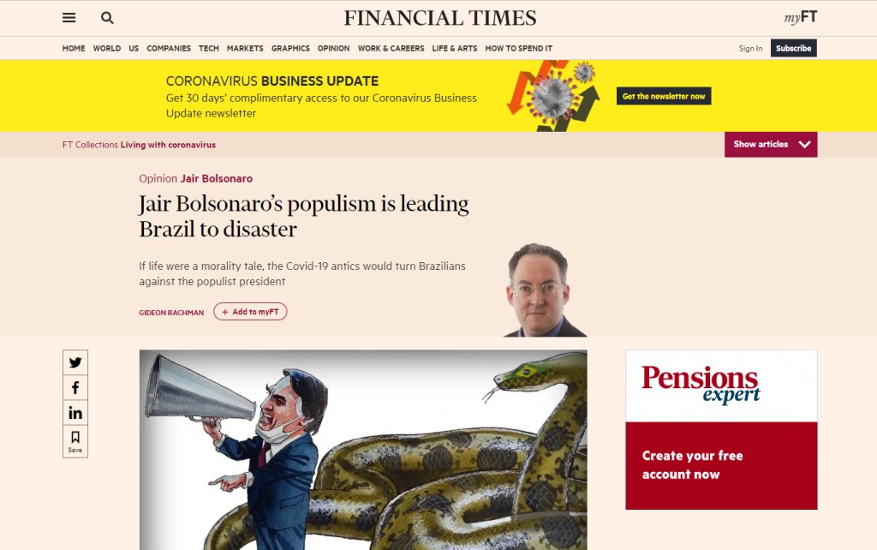
Task: Click the Subscribe button
Action: pyautogui.click(x=794, y=48)
